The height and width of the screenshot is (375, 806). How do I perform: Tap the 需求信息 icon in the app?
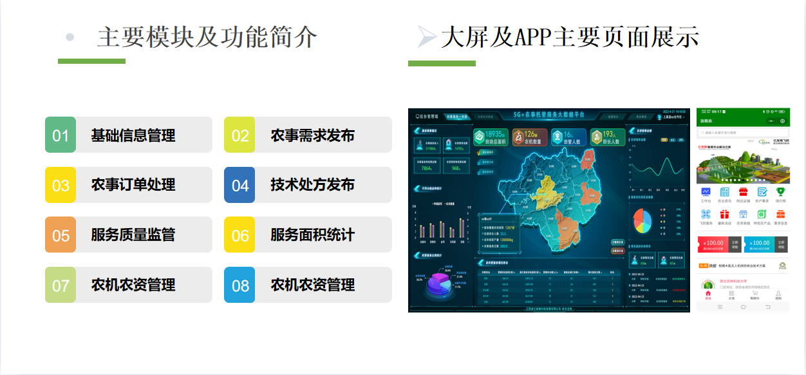[781, 215]
